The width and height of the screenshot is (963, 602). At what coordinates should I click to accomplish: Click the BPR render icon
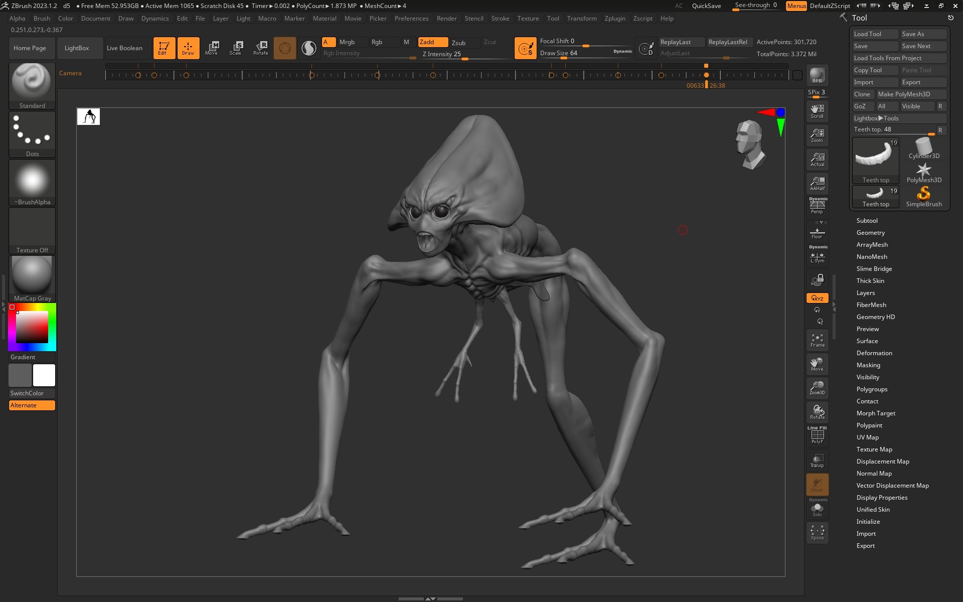[817, 75]
